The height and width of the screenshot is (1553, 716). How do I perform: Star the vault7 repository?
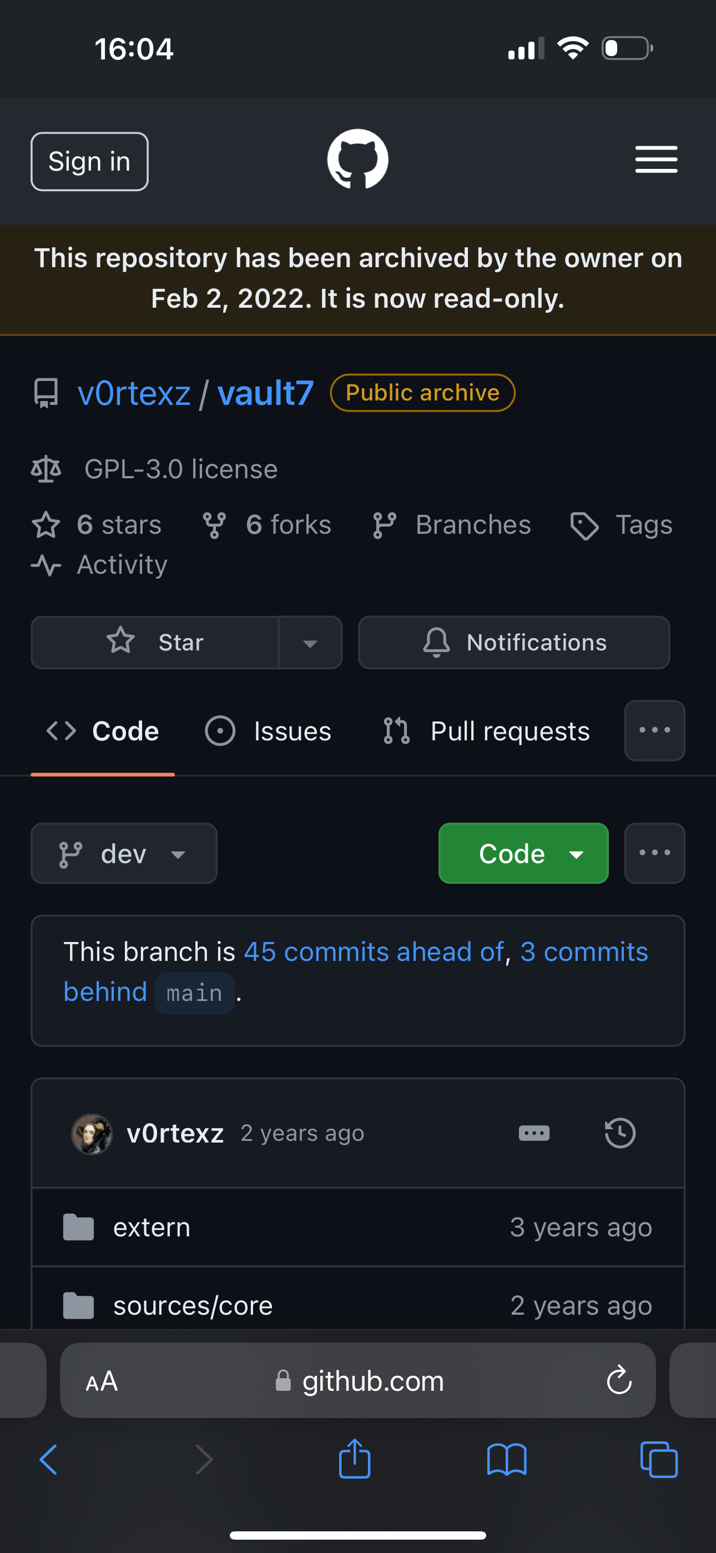[155, 642]
